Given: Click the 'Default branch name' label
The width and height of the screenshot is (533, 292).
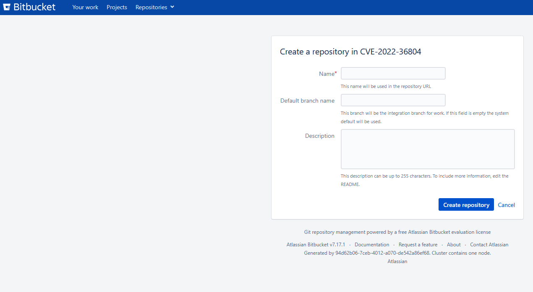Looking at the screenshot, I should coord(307,101).
